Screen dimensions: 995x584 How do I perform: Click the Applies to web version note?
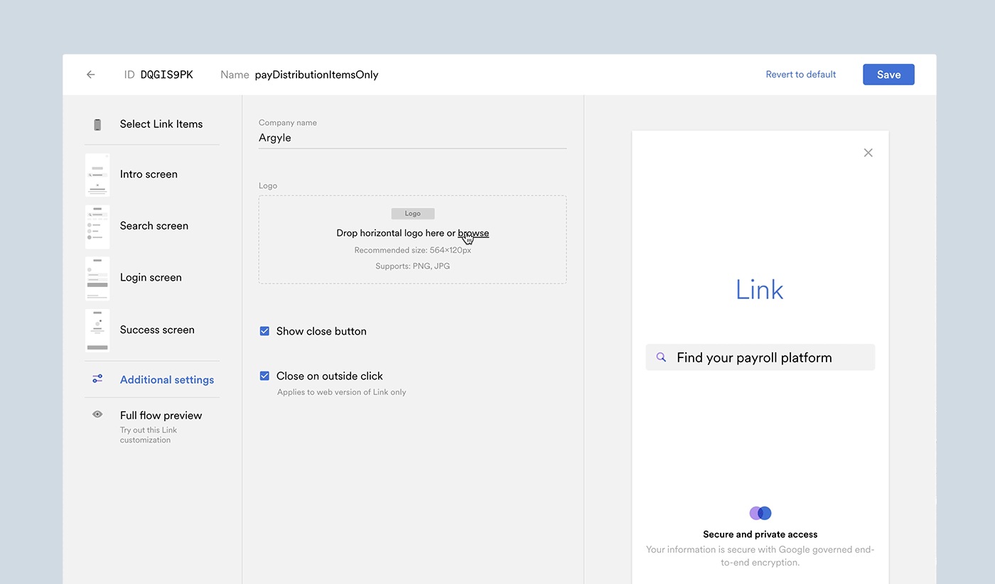coord(342,392)
